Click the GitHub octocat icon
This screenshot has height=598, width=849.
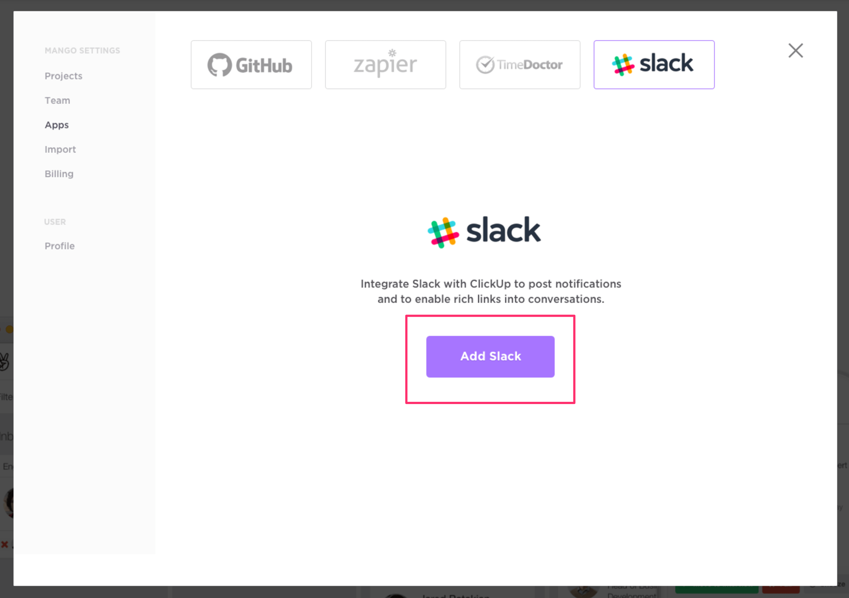219,65
